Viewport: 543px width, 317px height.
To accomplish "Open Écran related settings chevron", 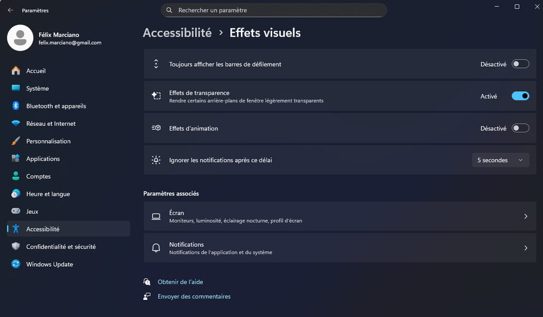I will [525, 217].
